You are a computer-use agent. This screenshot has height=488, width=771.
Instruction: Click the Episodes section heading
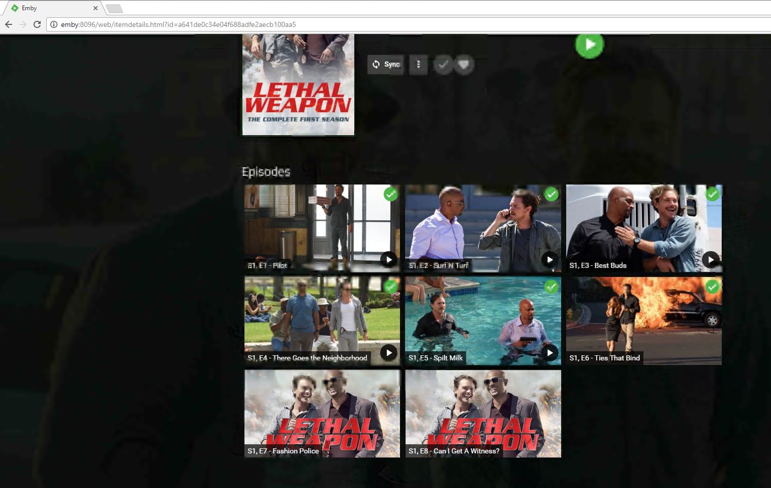click(x=266, y=172)
